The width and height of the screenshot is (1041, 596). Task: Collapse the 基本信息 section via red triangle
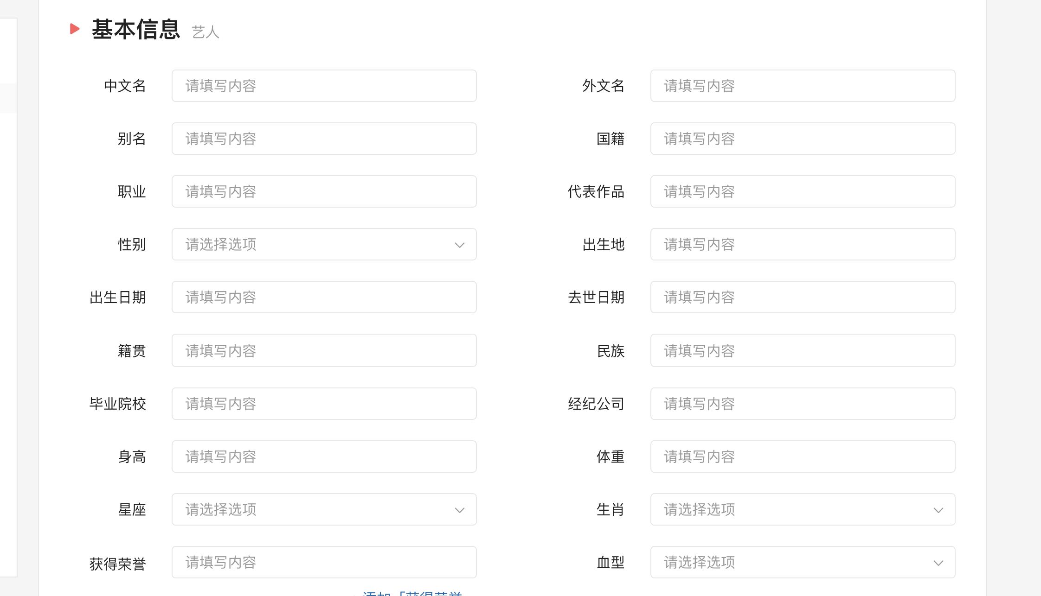[x=74, y=30]
